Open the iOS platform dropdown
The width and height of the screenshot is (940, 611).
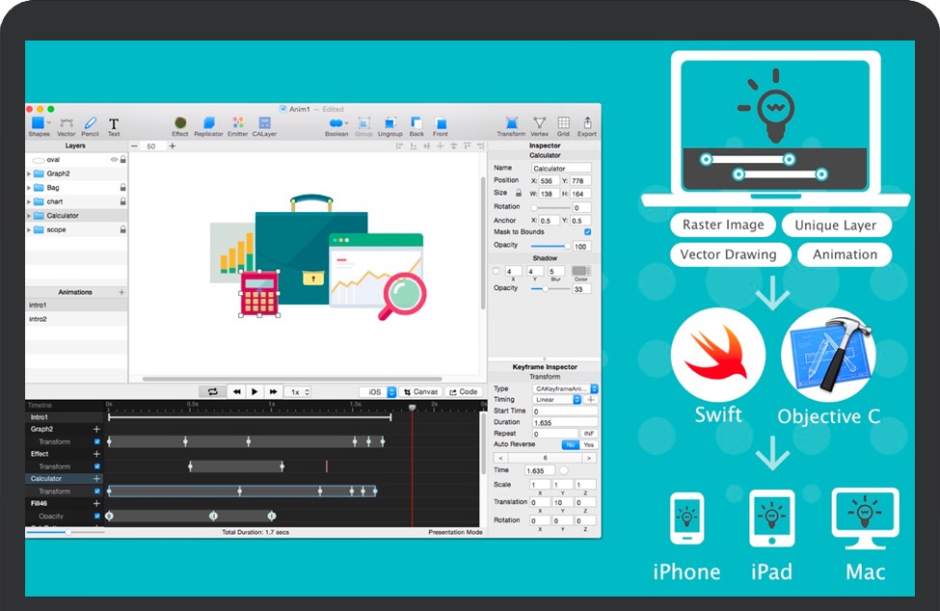click(x=378, y=392)
